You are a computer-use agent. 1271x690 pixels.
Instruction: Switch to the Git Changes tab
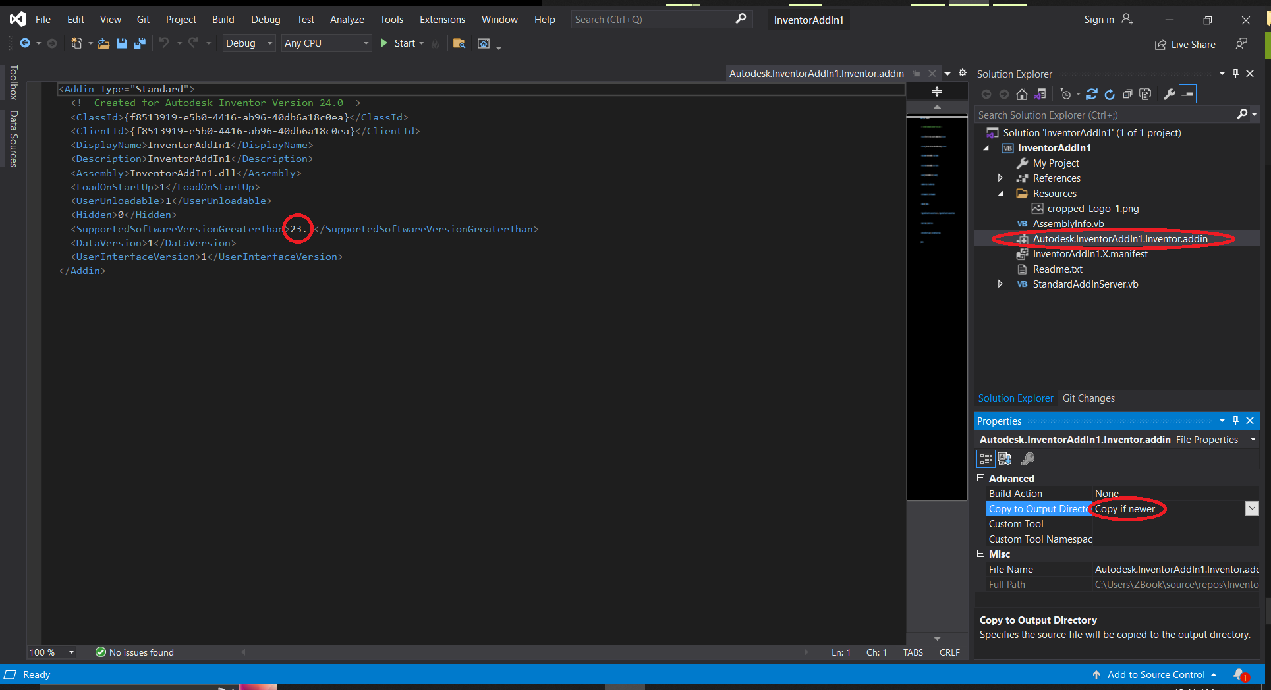pos(1088,398)
